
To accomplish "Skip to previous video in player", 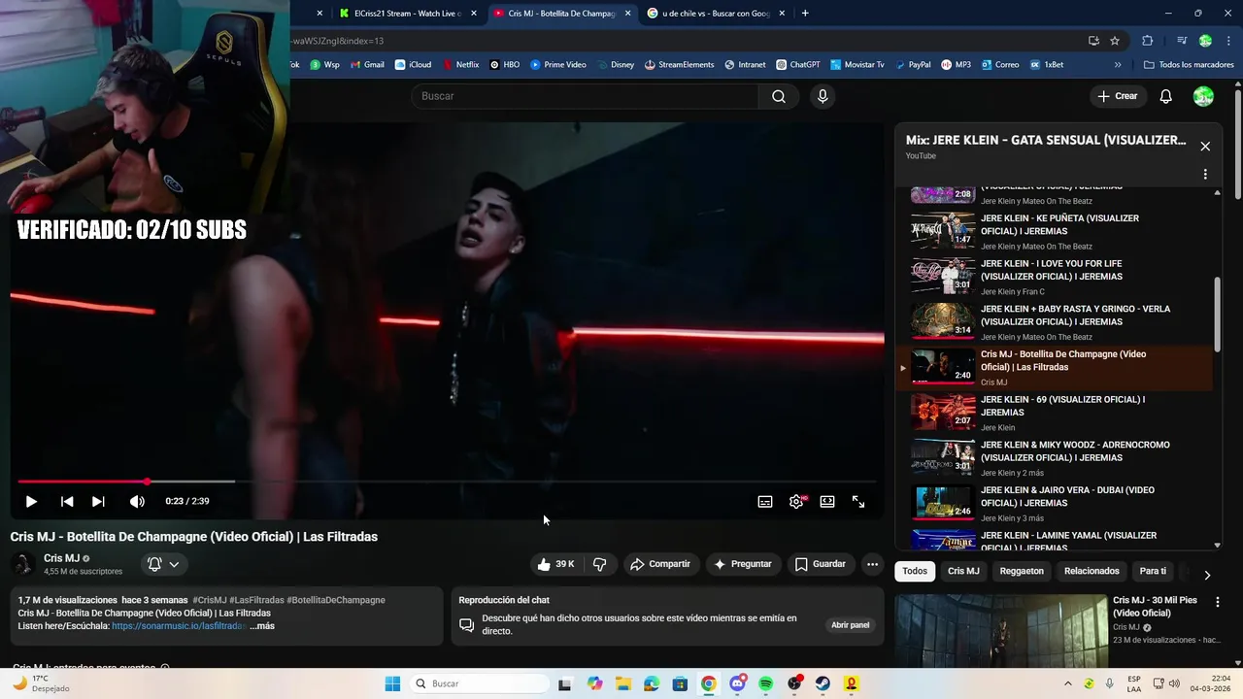I will (67, 502).
